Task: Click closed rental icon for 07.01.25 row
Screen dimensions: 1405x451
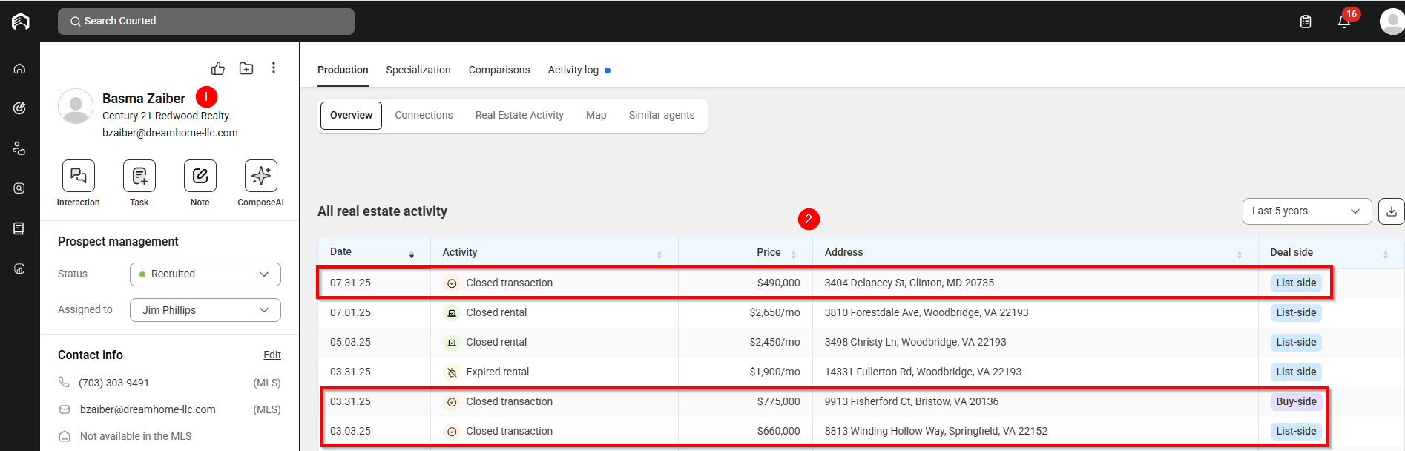Action: point(452,312)
